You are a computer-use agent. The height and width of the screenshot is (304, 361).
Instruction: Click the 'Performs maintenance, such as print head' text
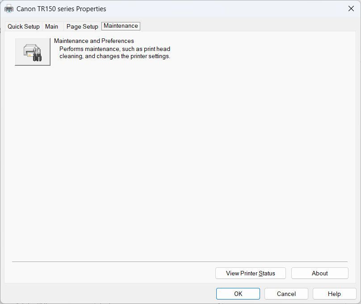pyautogui.click(x=115, y=49)
